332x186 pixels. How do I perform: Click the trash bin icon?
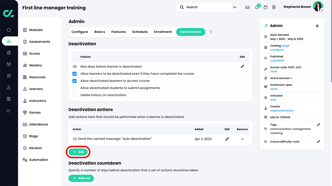[274, 7]
